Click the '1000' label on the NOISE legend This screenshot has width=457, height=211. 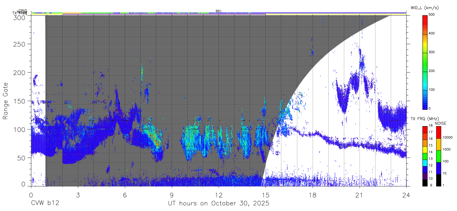click(447, 149)
